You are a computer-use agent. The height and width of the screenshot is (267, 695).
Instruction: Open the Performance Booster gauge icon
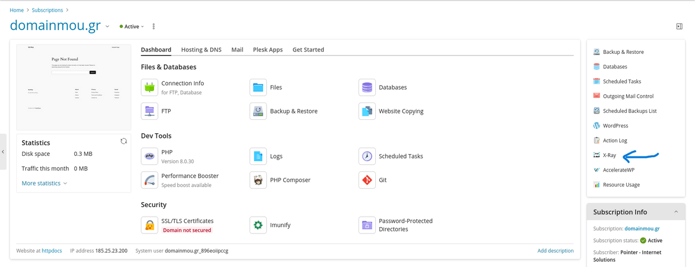149,180
